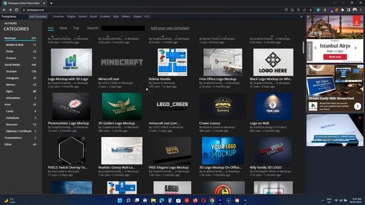The height and width of the screenshot is (205, 365).
Task: Click next arrow on Istanbul Airport ad
Action: point(355,48)
